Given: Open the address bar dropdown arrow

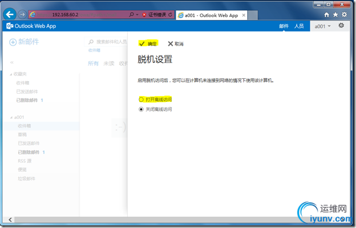Looking at the screenshot, I should [x=137, y=15].
